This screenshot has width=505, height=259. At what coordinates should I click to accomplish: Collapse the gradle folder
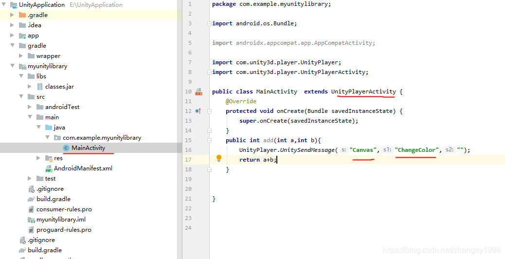[x=12, y=45]
